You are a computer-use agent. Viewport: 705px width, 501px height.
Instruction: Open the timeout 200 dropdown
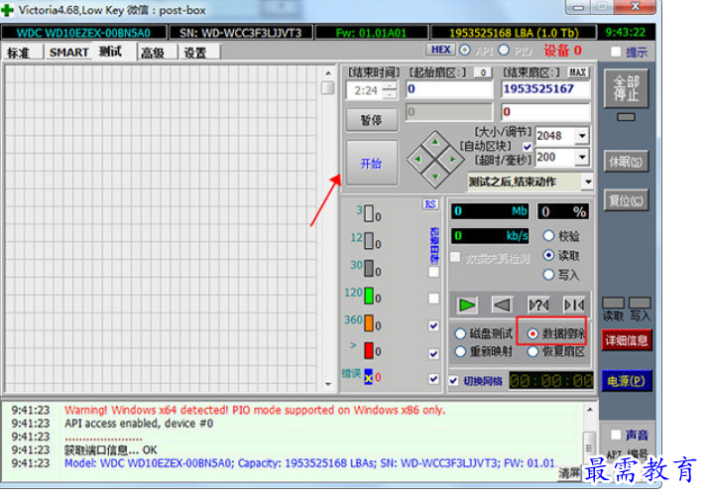click(x=582, y=157)
